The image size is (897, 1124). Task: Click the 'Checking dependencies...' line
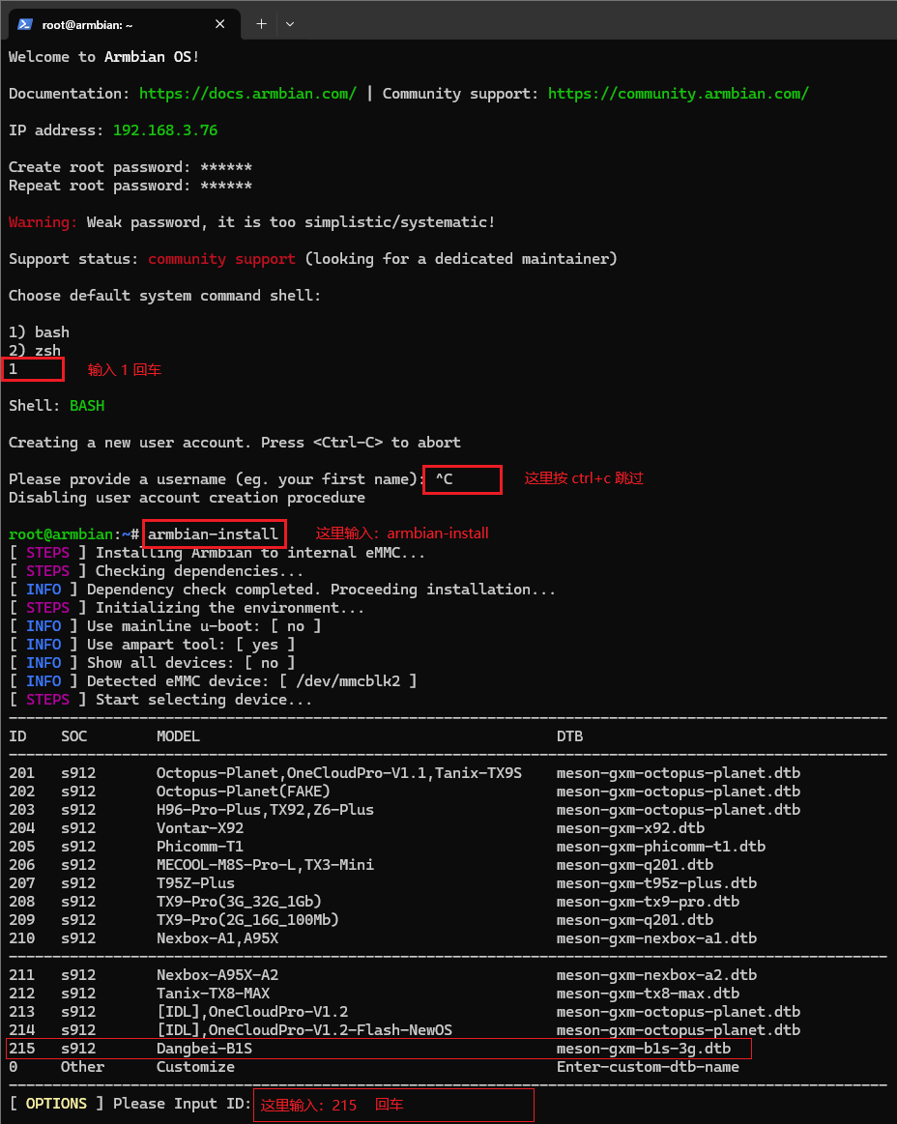pyautogui.click(x=156, y=571)
